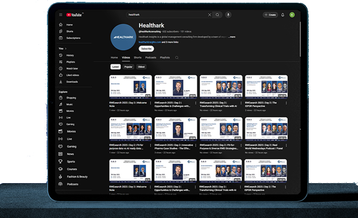Play the Real World Wednesdays Podcast thumbnail
The width and height of the screenshot is (358, 218).
point(266,129)
